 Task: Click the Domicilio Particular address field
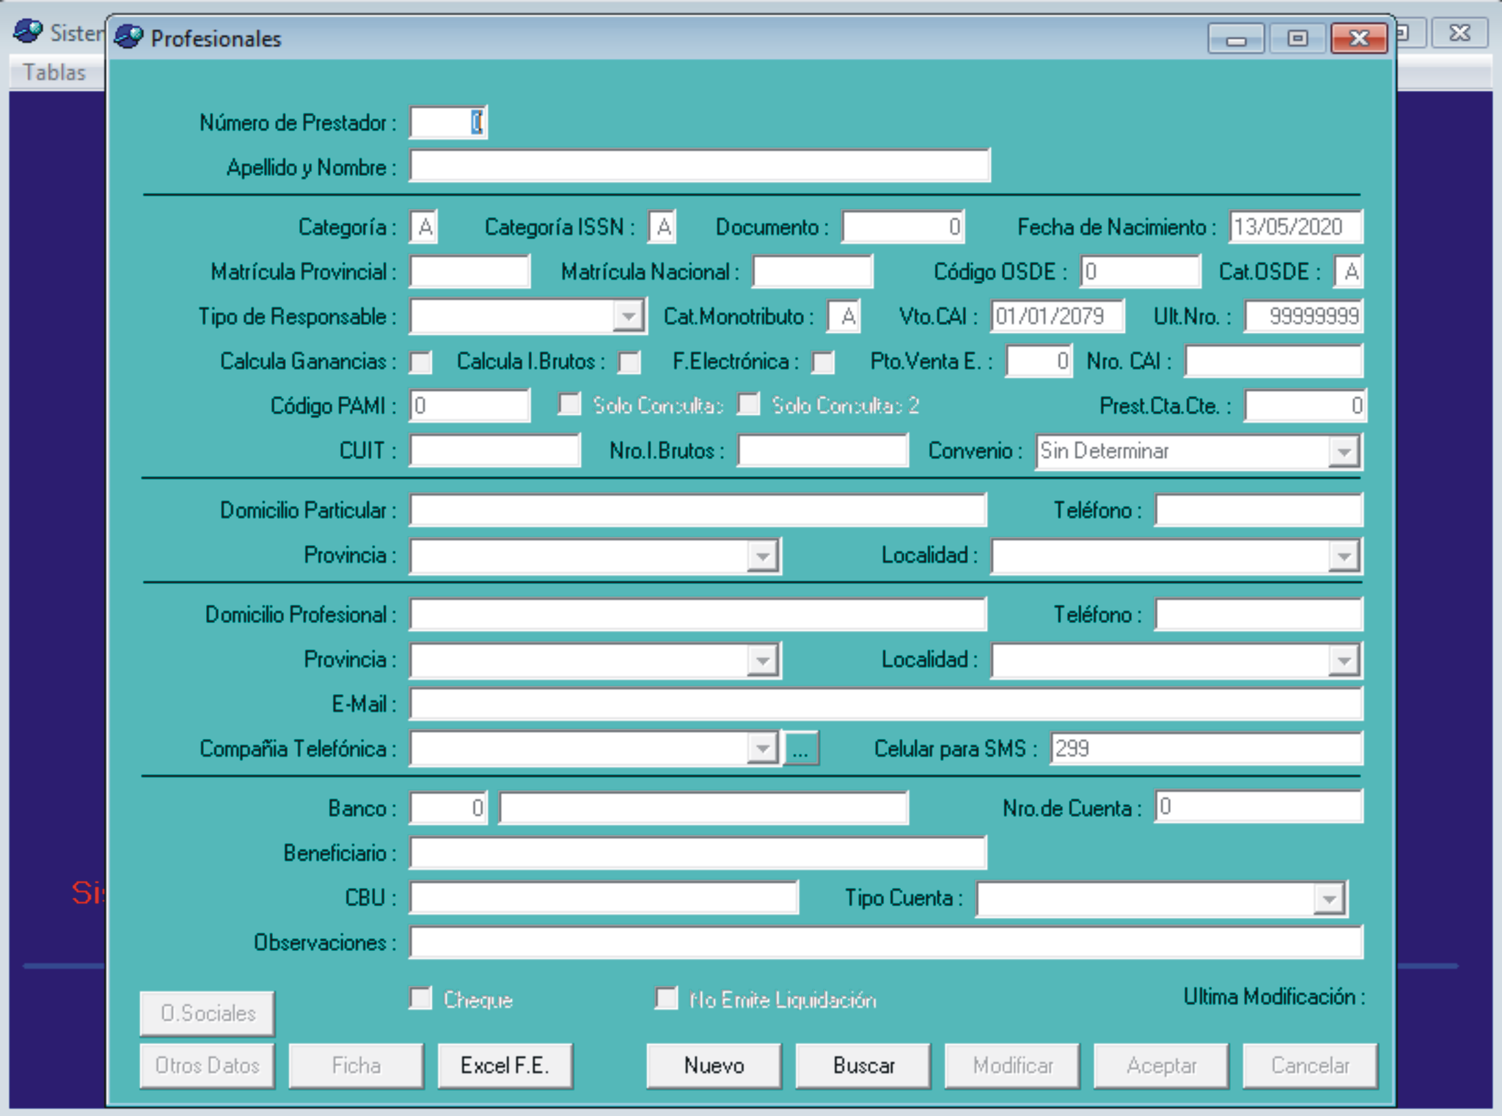[698, 510]
